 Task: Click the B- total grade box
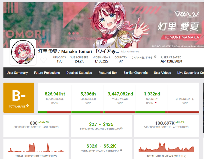tap(19, 98)
